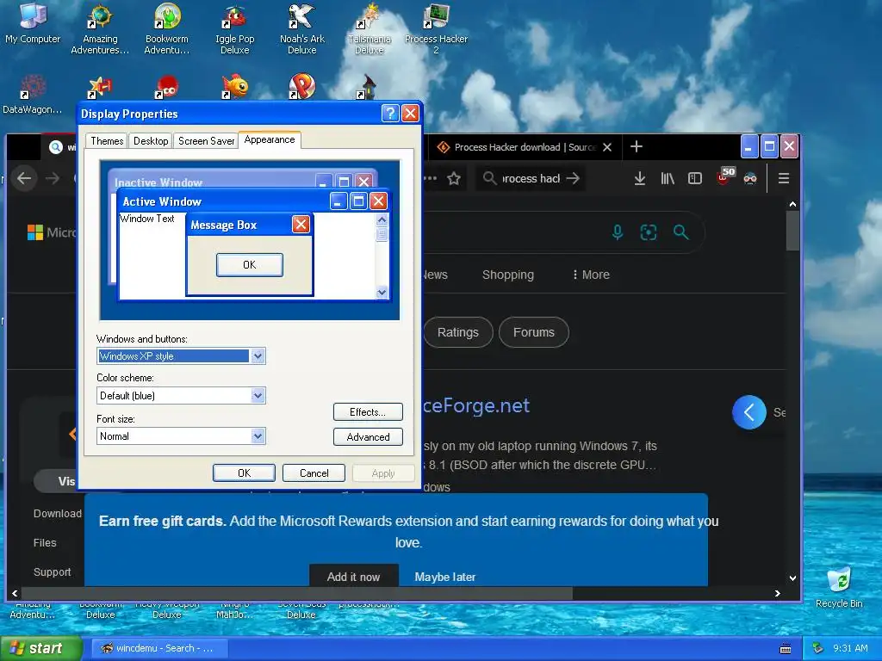Click the Advanced button

point(368,436)
